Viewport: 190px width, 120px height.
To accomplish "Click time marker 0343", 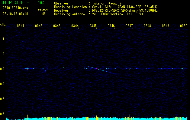I will [x=57, y=25].
